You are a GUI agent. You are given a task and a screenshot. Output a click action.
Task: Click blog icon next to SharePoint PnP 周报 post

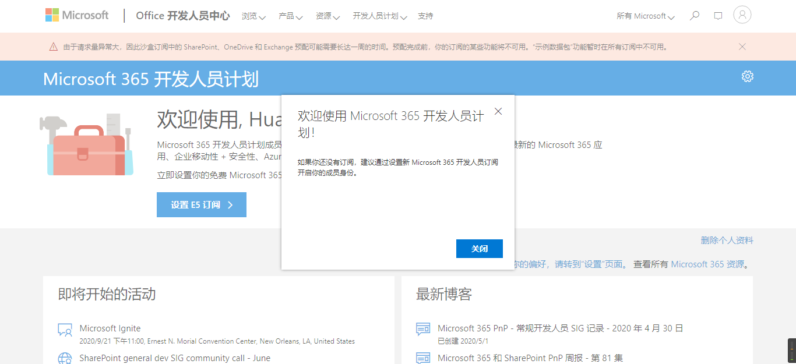click(x=423, y=358)
